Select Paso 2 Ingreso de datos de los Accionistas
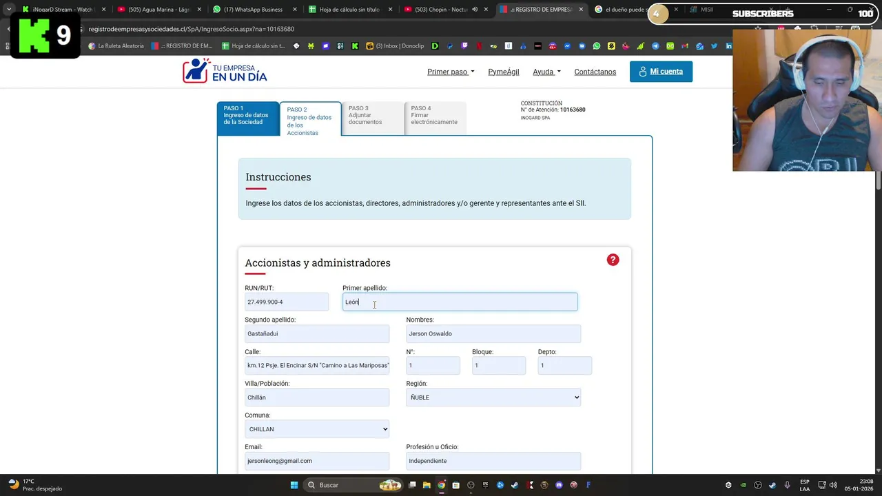This screenshot has height=496, width=882. point(310,120)
